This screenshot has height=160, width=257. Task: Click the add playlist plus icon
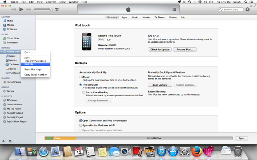(4, 141)
